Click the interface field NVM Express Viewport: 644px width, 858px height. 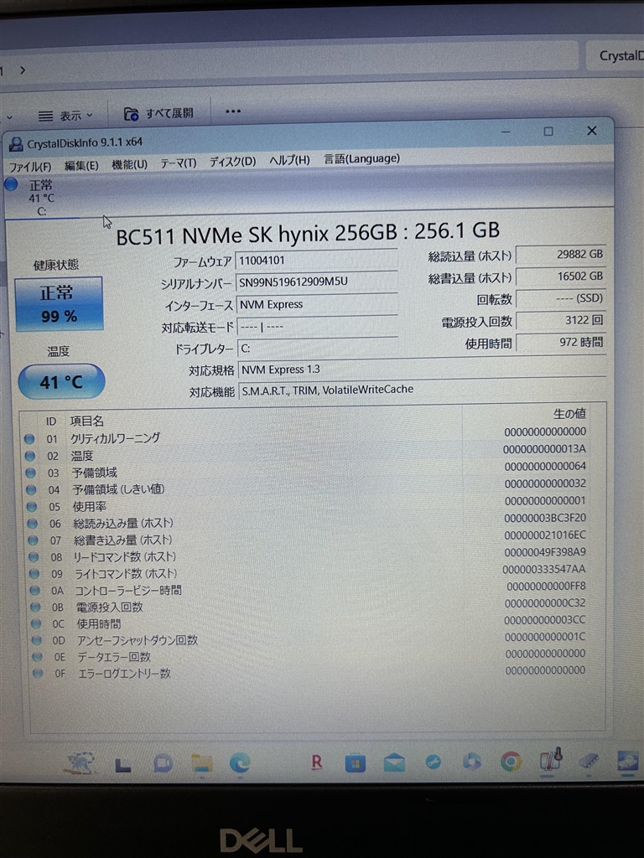coord(317,304)
